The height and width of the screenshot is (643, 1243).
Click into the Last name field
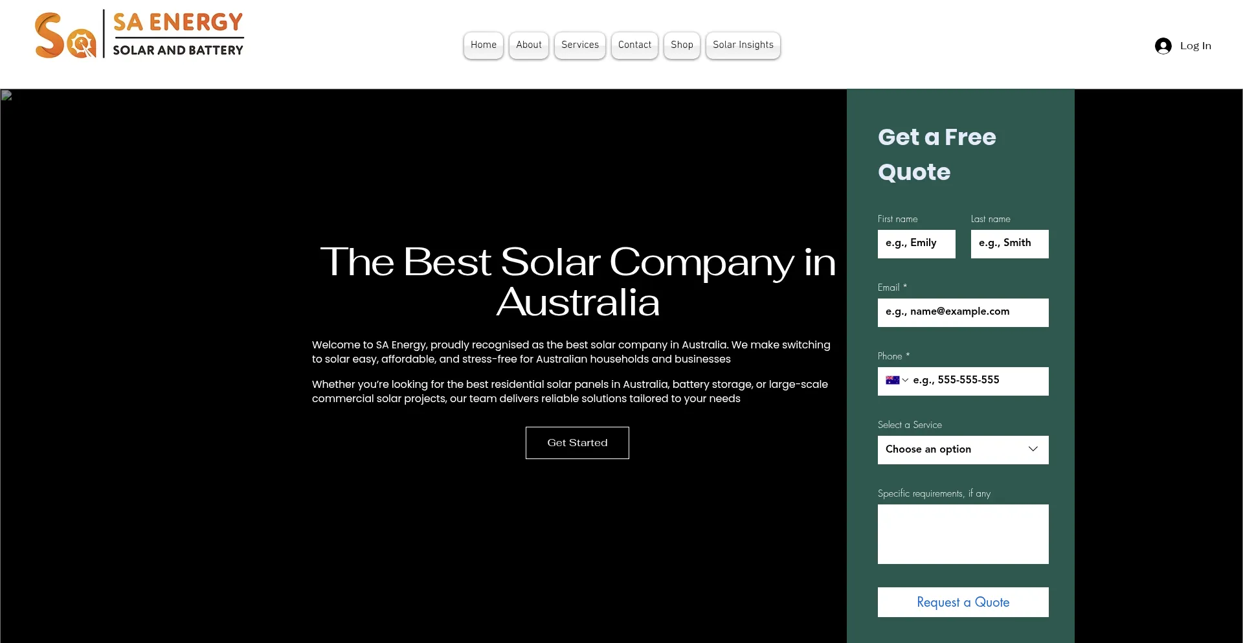(1009, 244)
